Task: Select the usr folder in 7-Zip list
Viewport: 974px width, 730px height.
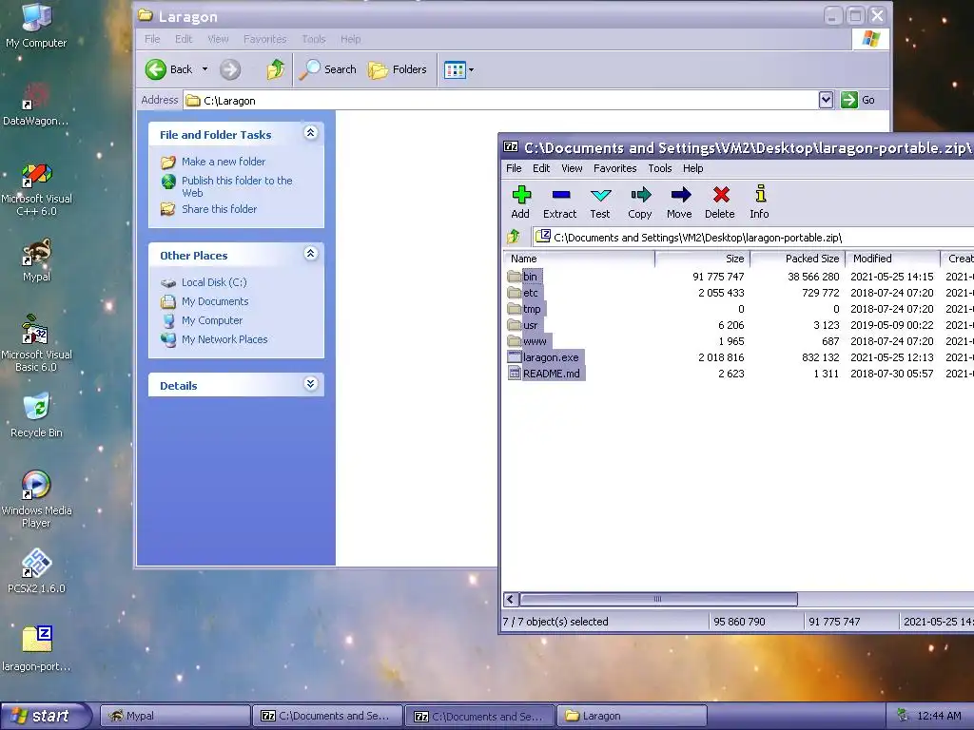Action: click(x=531, y=325)
